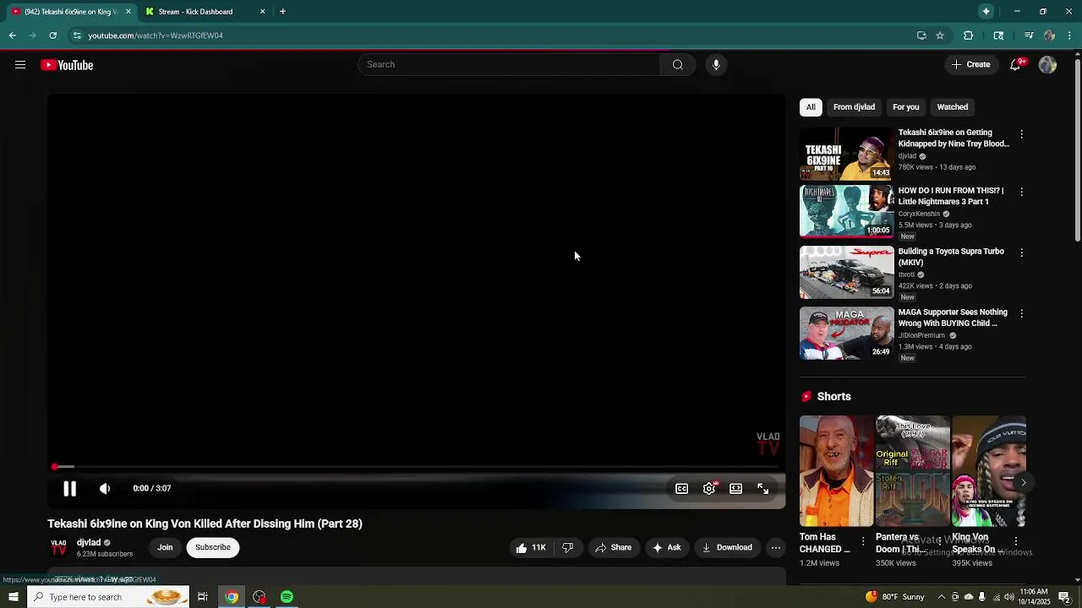Open MAGA Supporter video thumbnail

[846, 334]
